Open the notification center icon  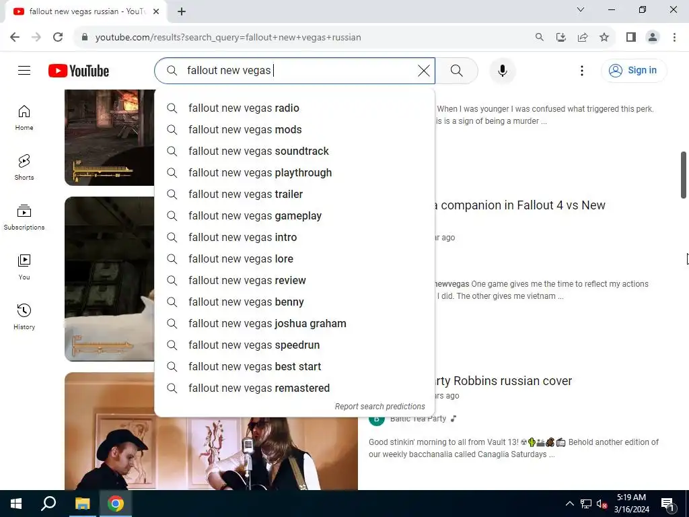click(x=667, y=504)
